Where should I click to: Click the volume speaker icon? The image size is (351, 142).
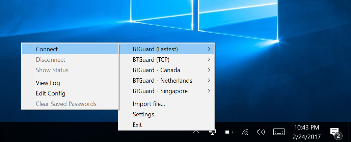coord(261,132)
